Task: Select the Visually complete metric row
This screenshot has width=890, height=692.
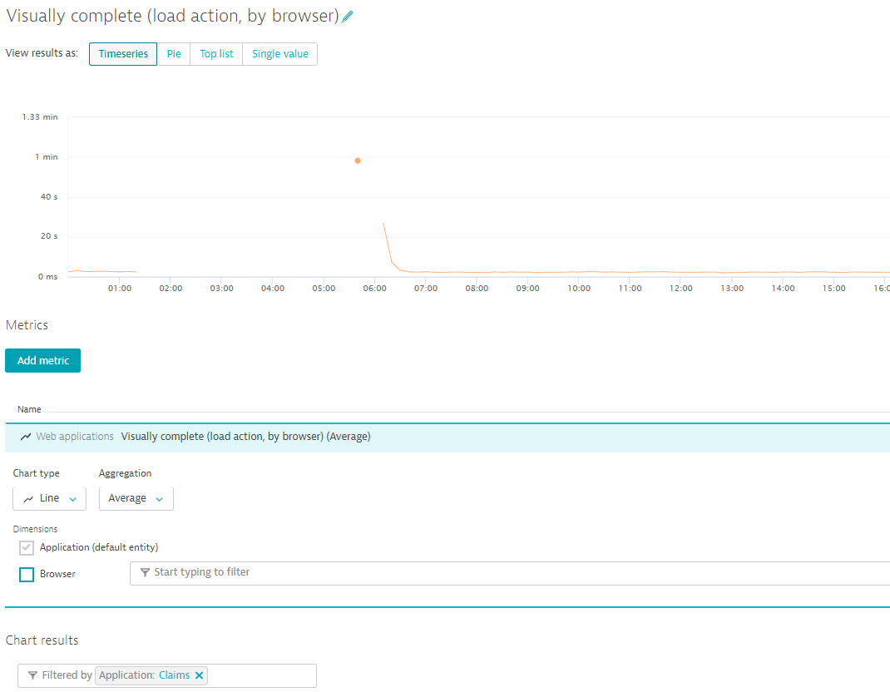Action: pos(447,437)
